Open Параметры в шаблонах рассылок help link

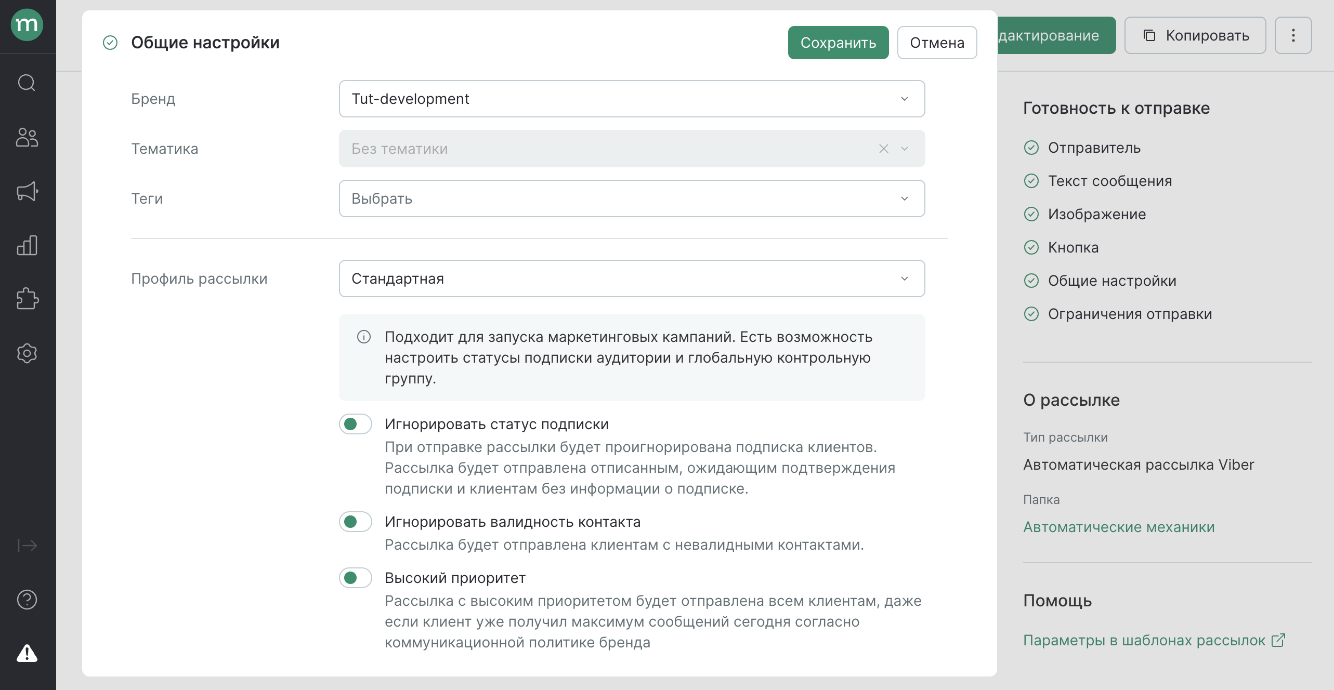(1144, 640)
